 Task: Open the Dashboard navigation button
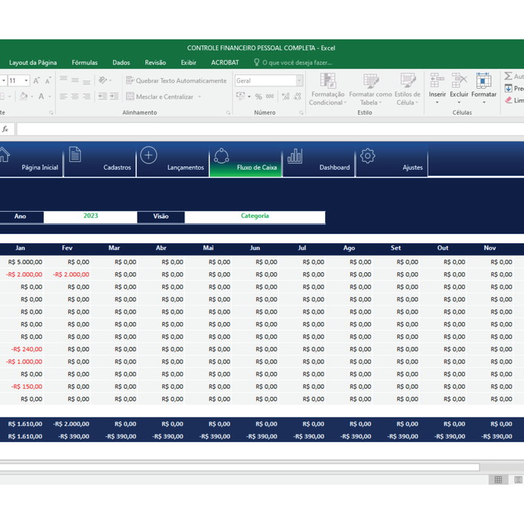coord(319,160)
